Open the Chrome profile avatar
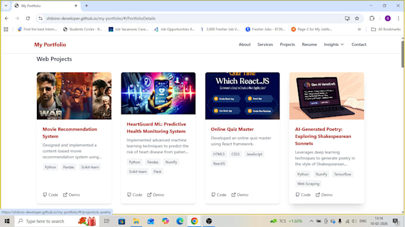 coord(388,18)
